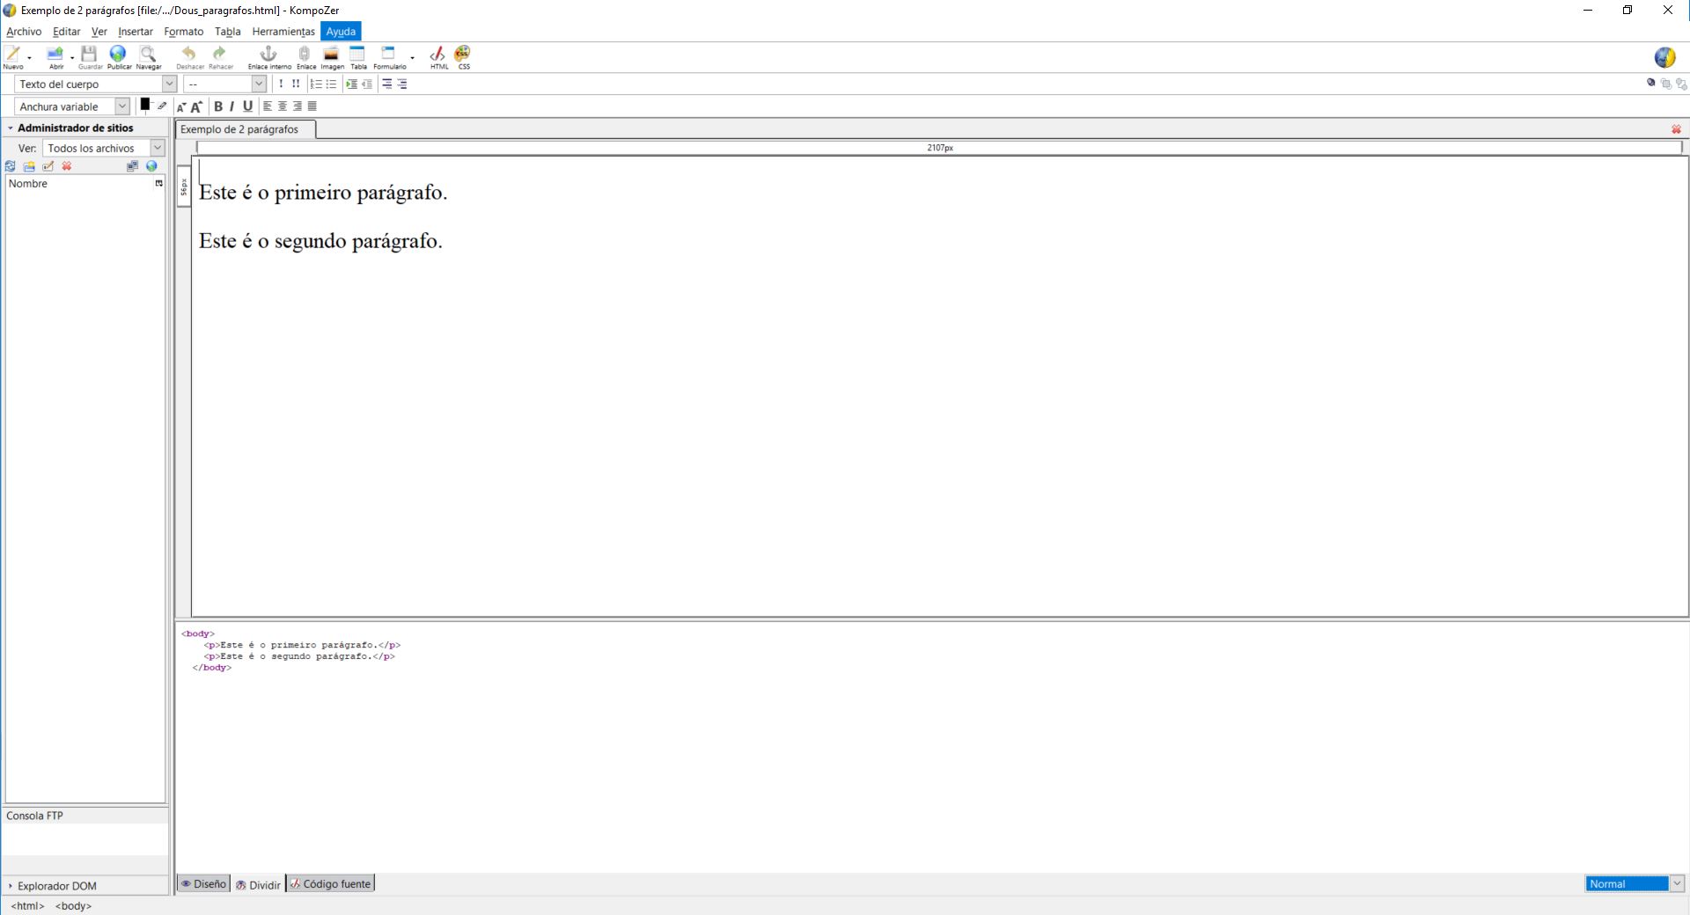1690x915 pixels.
Task: Insert an internal anchor with Enlace interno
Action: [268, 55]
